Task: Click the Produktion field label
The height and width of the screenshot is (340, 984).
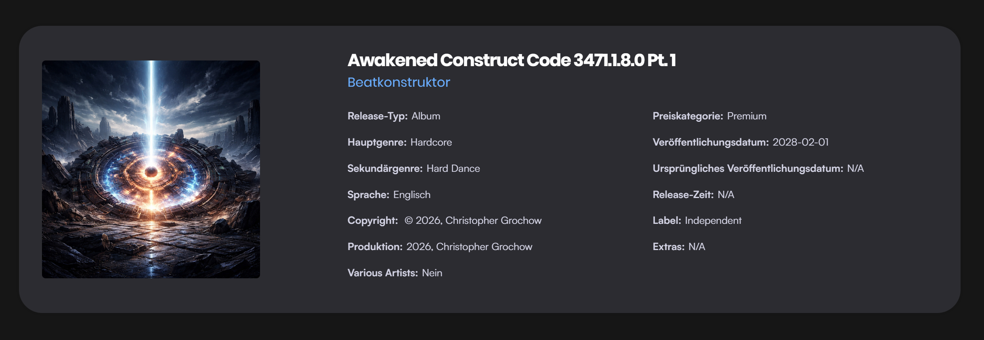Action: [375, 247]
